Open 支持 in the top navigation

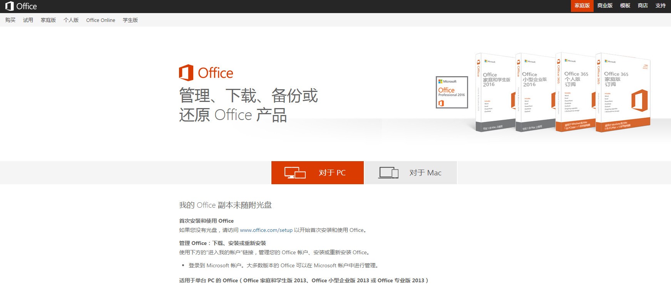tap(661, 6)
